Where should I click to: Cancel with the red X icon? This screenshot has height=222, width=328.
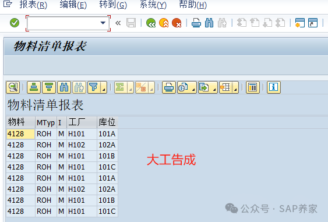tap(177, 23)
